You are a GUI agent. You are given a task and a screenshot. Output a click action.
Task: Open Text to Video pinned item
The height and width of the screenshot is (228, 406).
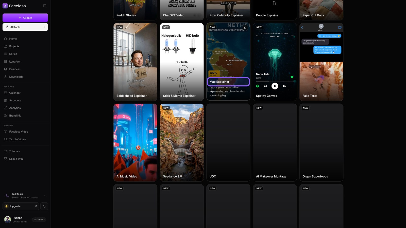point(25,139)
